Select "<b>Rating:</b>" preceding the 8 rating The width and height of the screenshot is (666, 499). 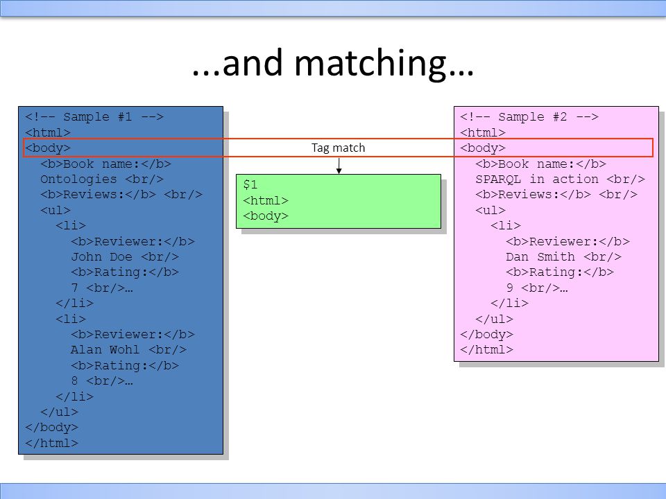click(125, 365)
